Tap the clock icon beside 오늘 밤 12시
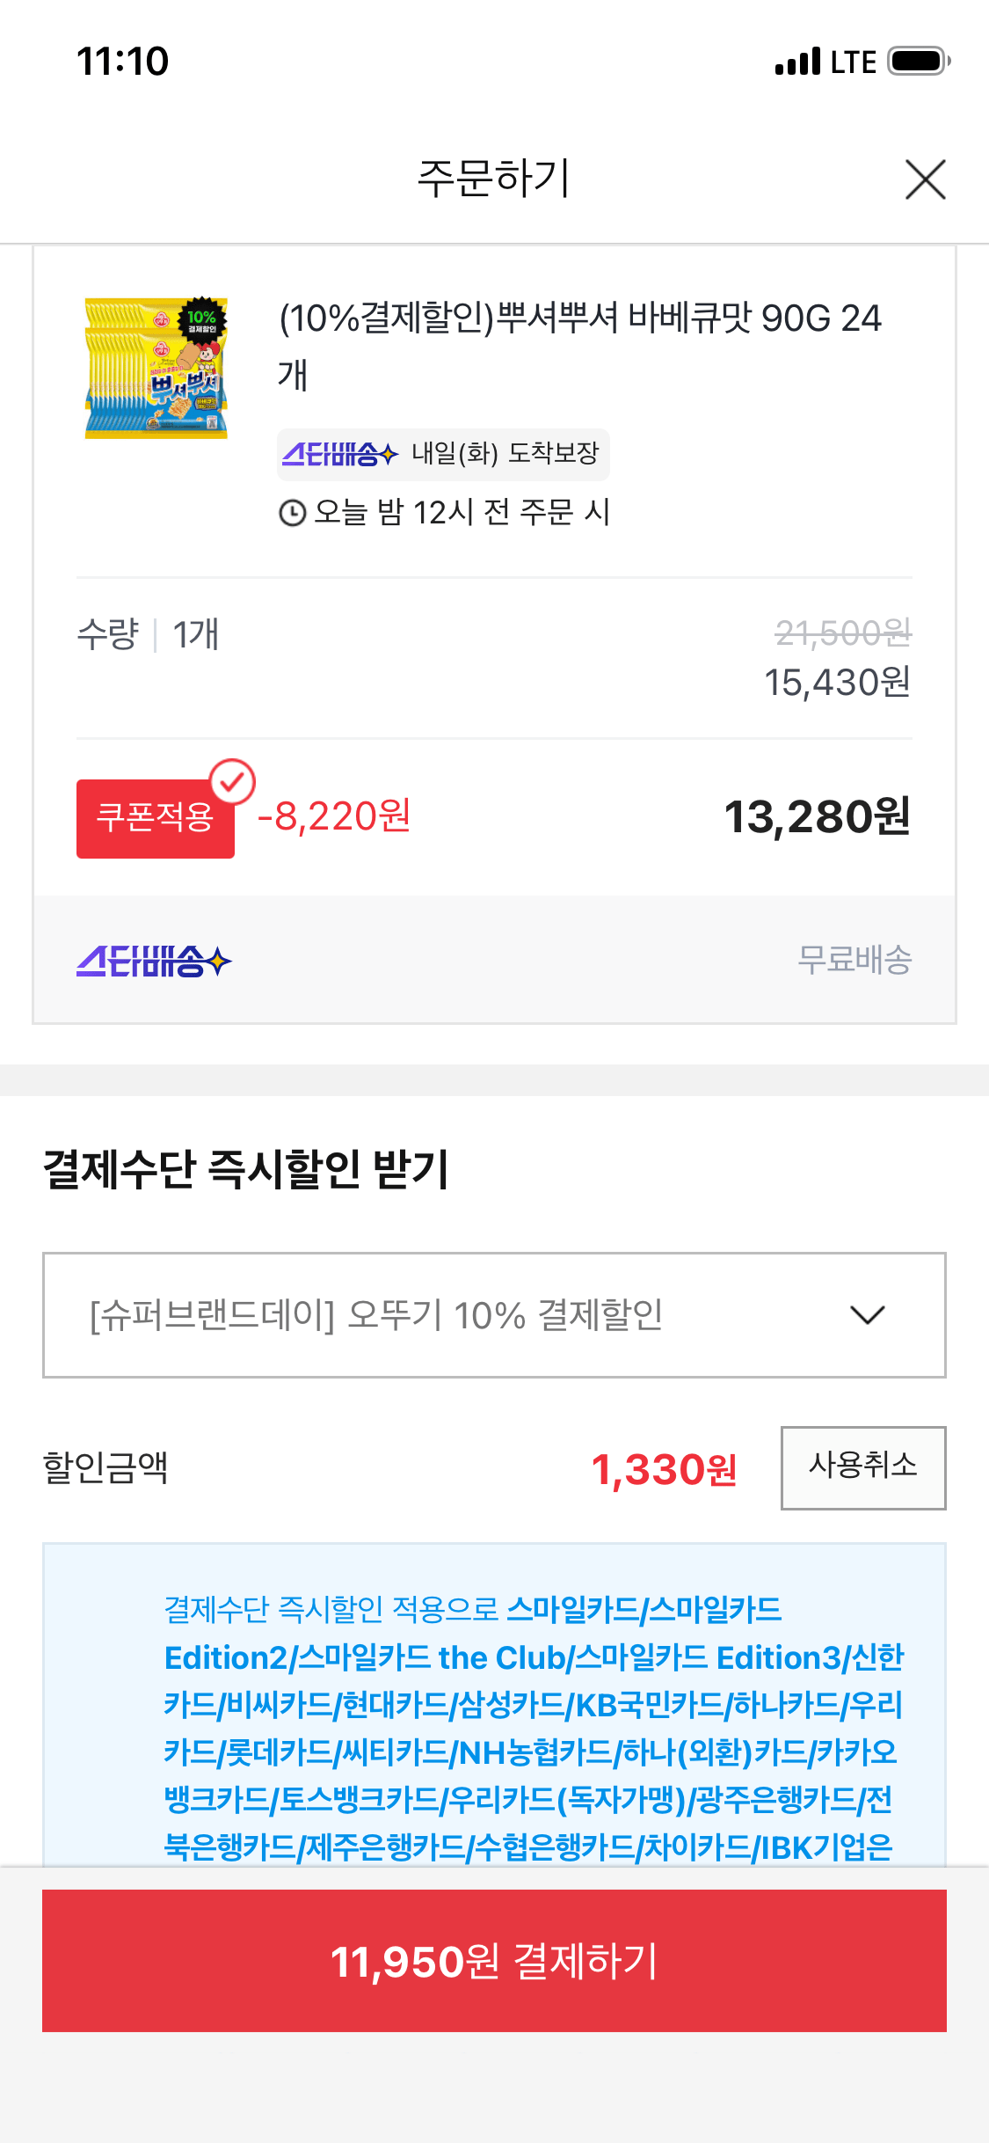The height and width of the screenshot is (2143, 989). pyautogui.click(x=292, y=512)
